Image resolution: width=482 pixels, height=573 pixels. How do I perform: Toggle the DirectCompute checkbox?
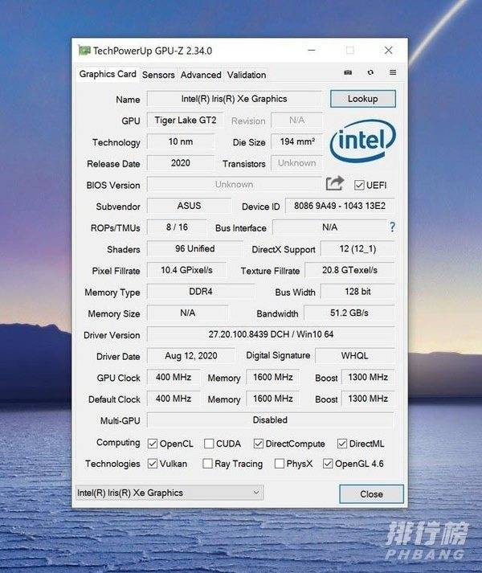click(259, 444)
